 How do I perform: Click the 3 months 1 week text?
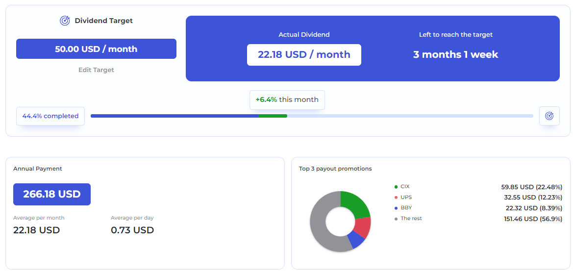click(456, 55)
